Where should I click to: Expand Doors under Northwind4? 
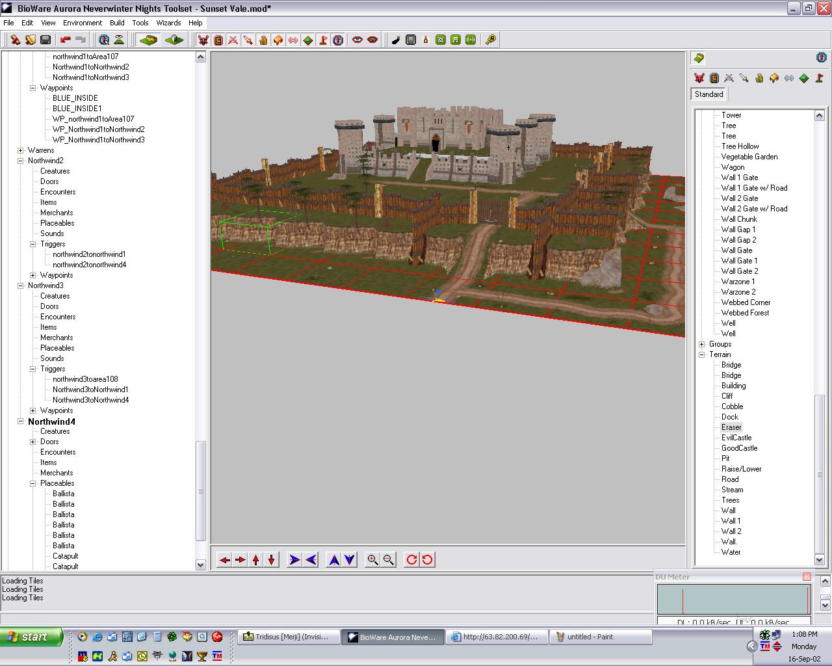pos(33,442)
